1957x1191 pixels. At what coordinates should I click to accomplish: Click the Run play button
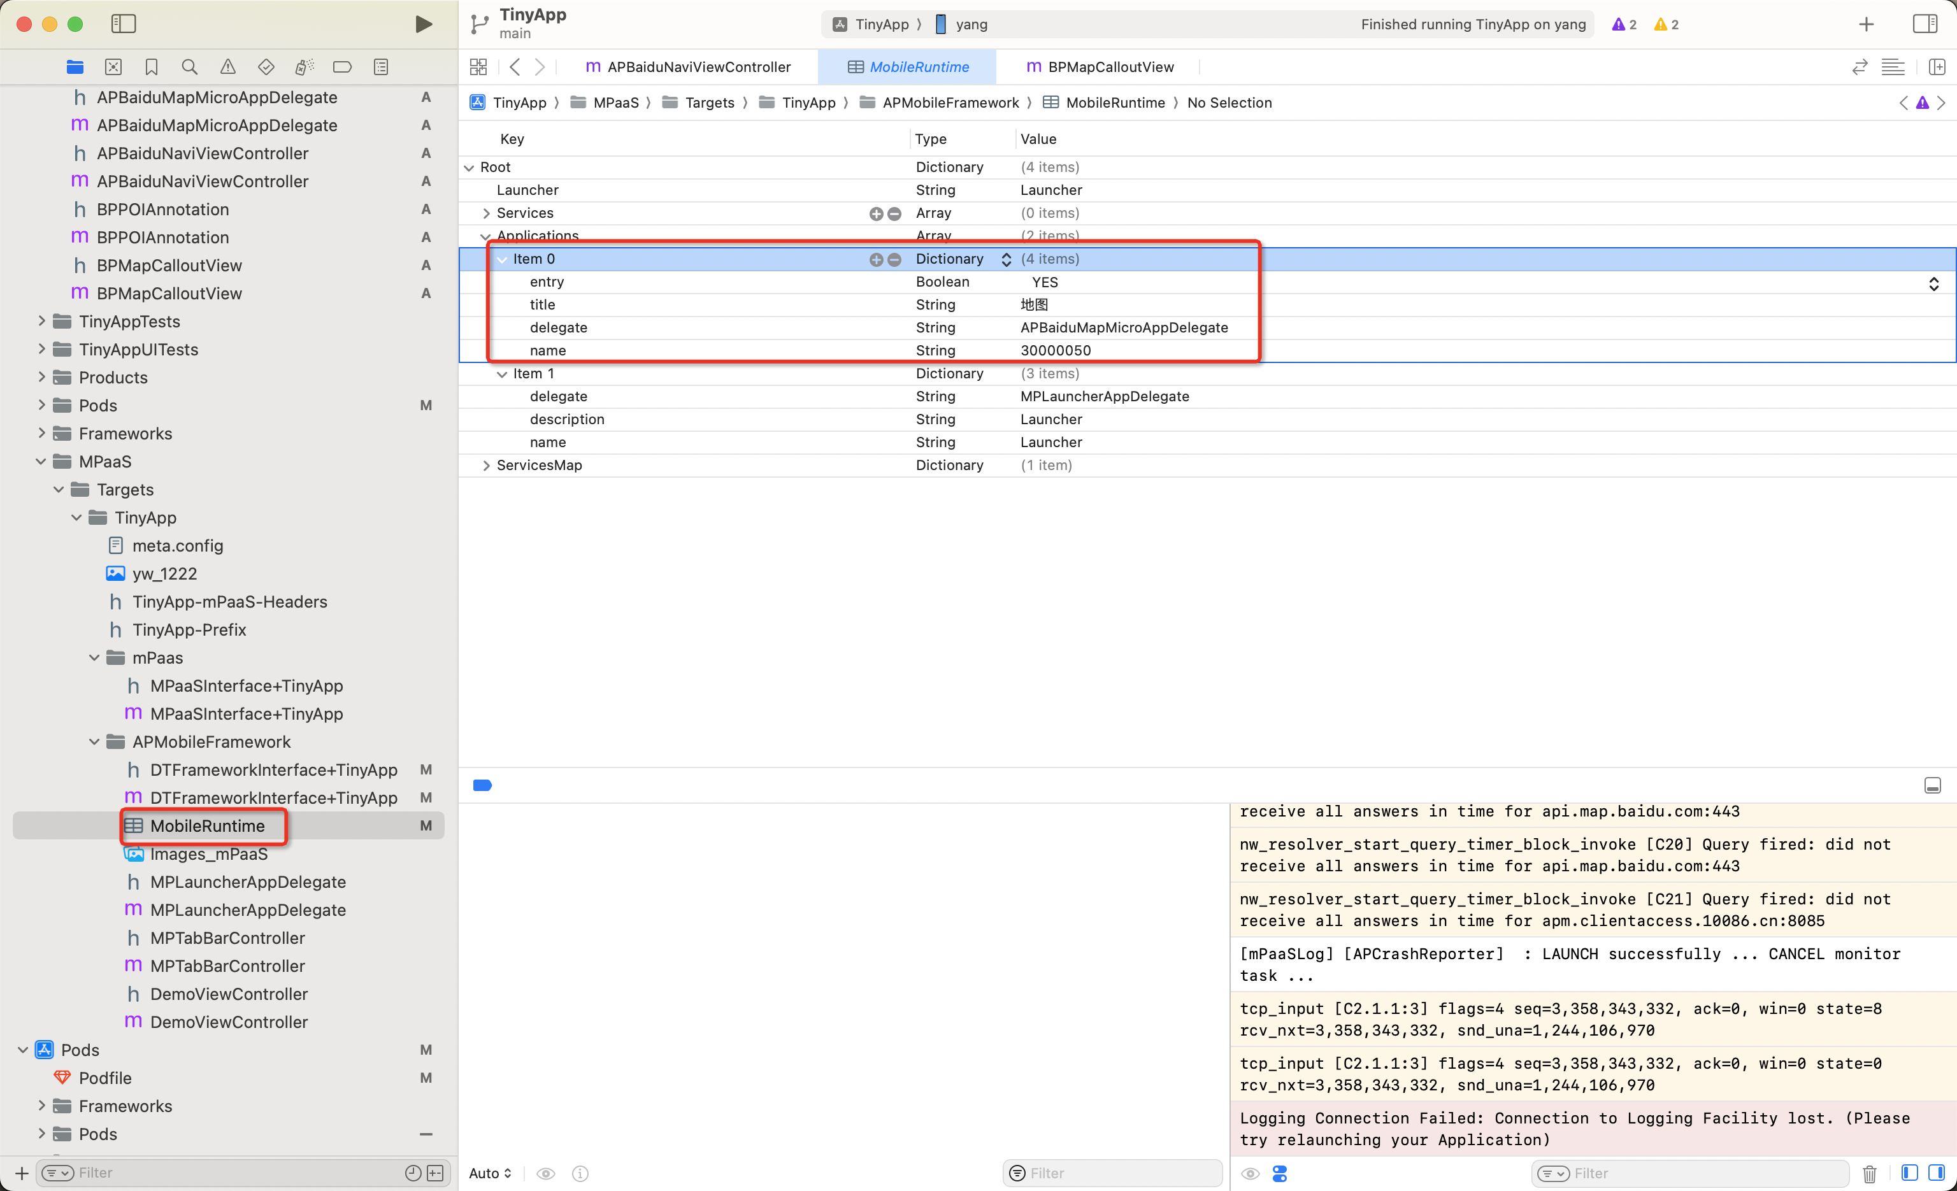point(424,24)
